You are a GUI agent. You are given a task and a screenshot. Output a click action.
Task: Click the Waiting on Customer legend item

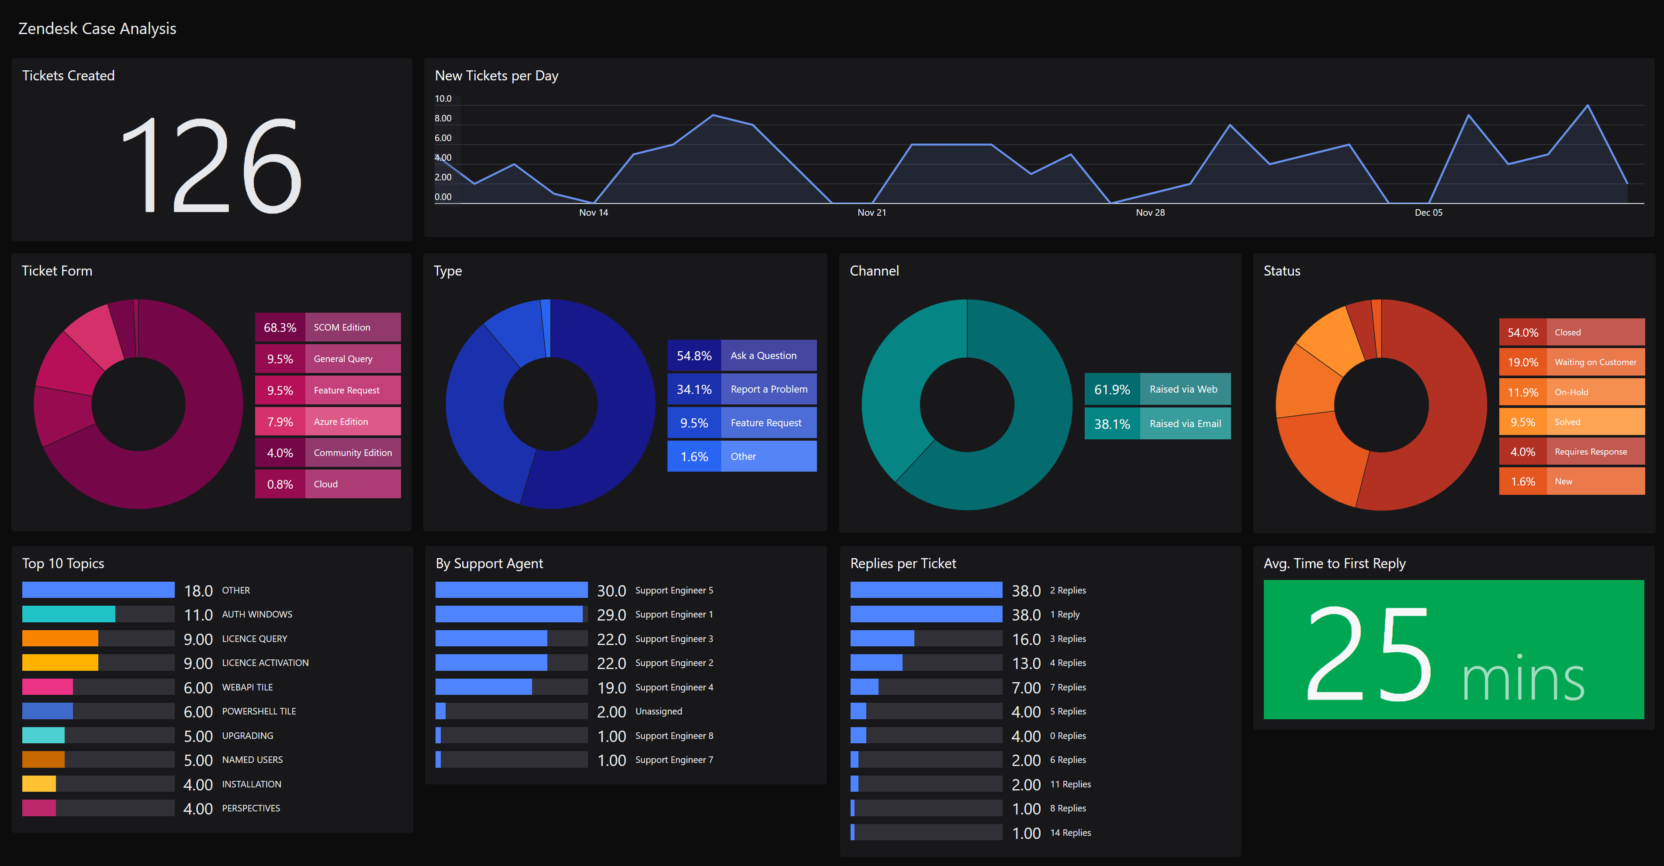pyautogui.click(x=1572, y=362)
